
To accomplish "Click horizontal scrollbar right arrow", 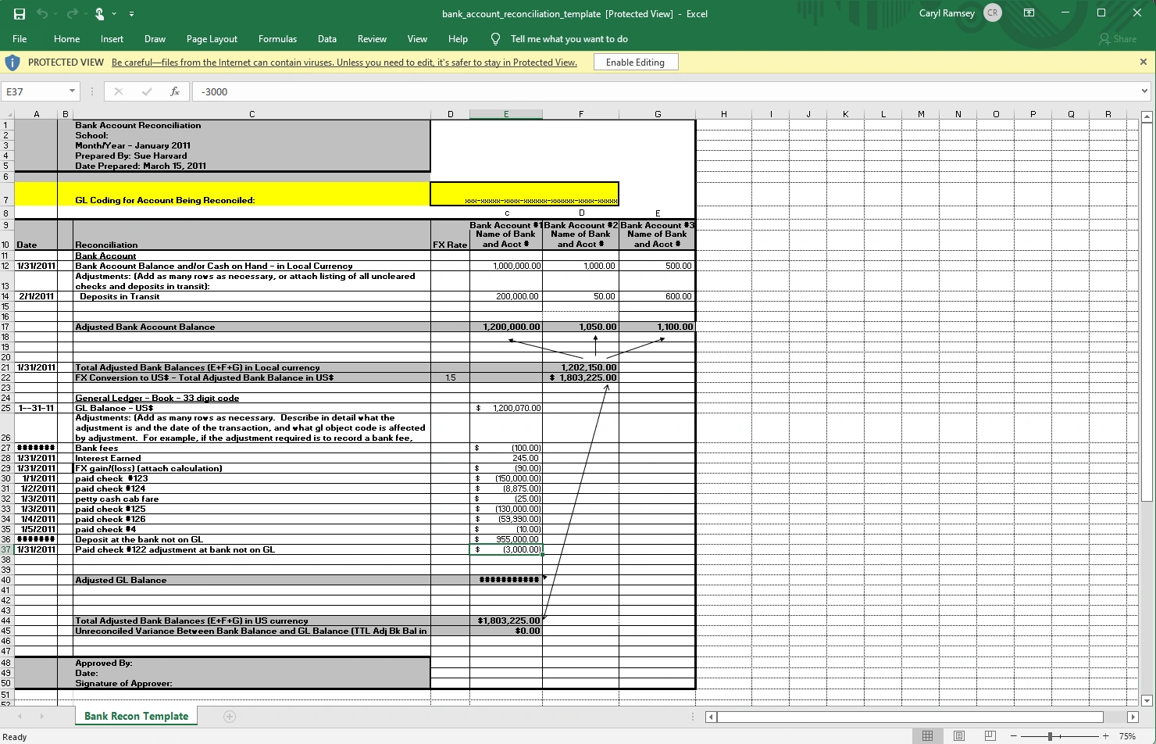I will click(x=1133, y=717).
